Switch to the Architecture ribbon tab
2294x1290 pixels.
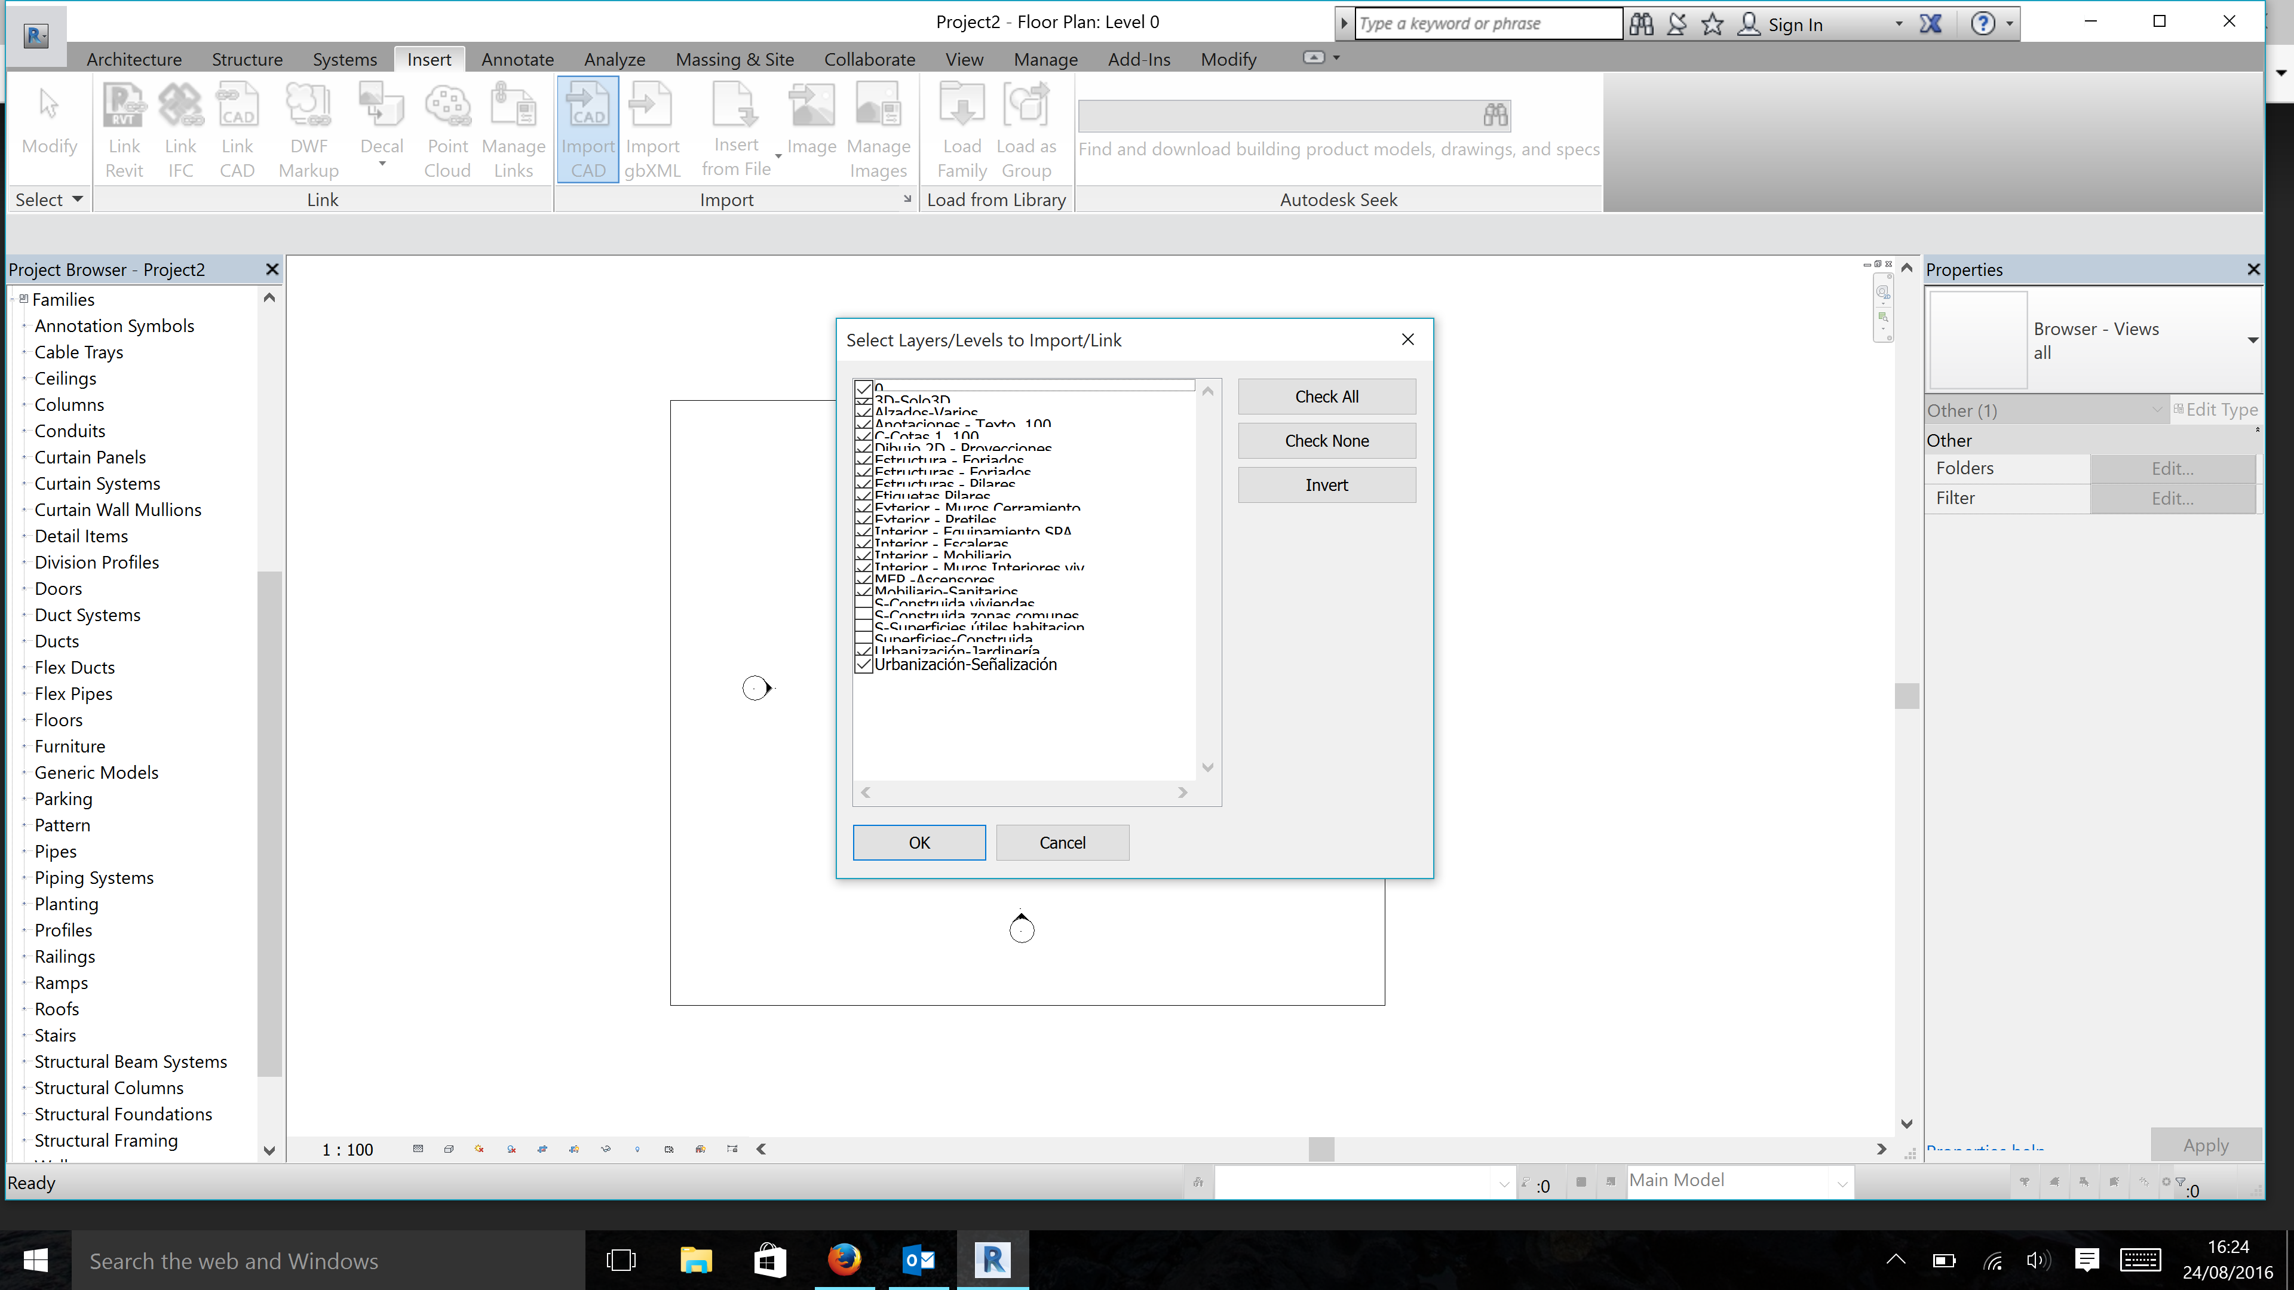[x=134, y=59]
